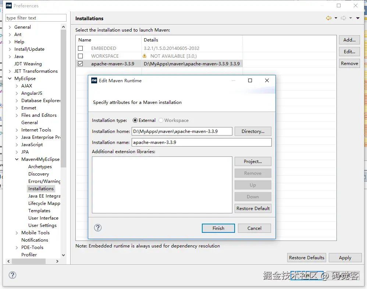Click the tree horizontal scrollbar thumb
This screenshot has width=367, height=289.
pyautogui.click(x=29, y=261)
